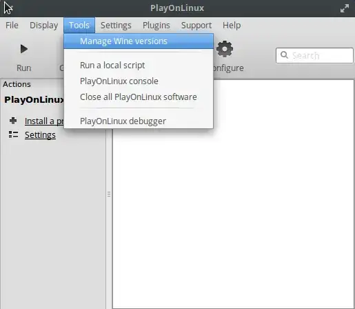Select Manage Wine versions
This screenshot has height=309, width=355.
[x=139, y=41]
